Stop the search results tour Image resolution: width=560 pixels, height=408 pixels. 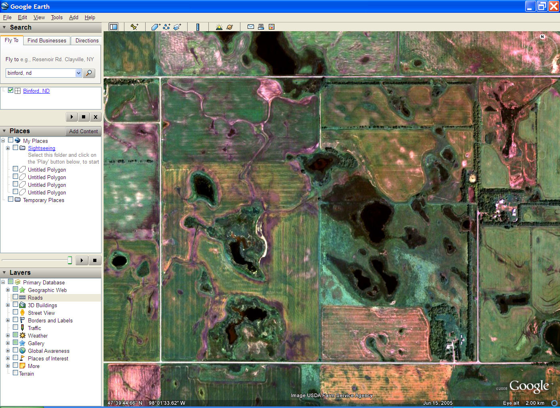(84, 117)
